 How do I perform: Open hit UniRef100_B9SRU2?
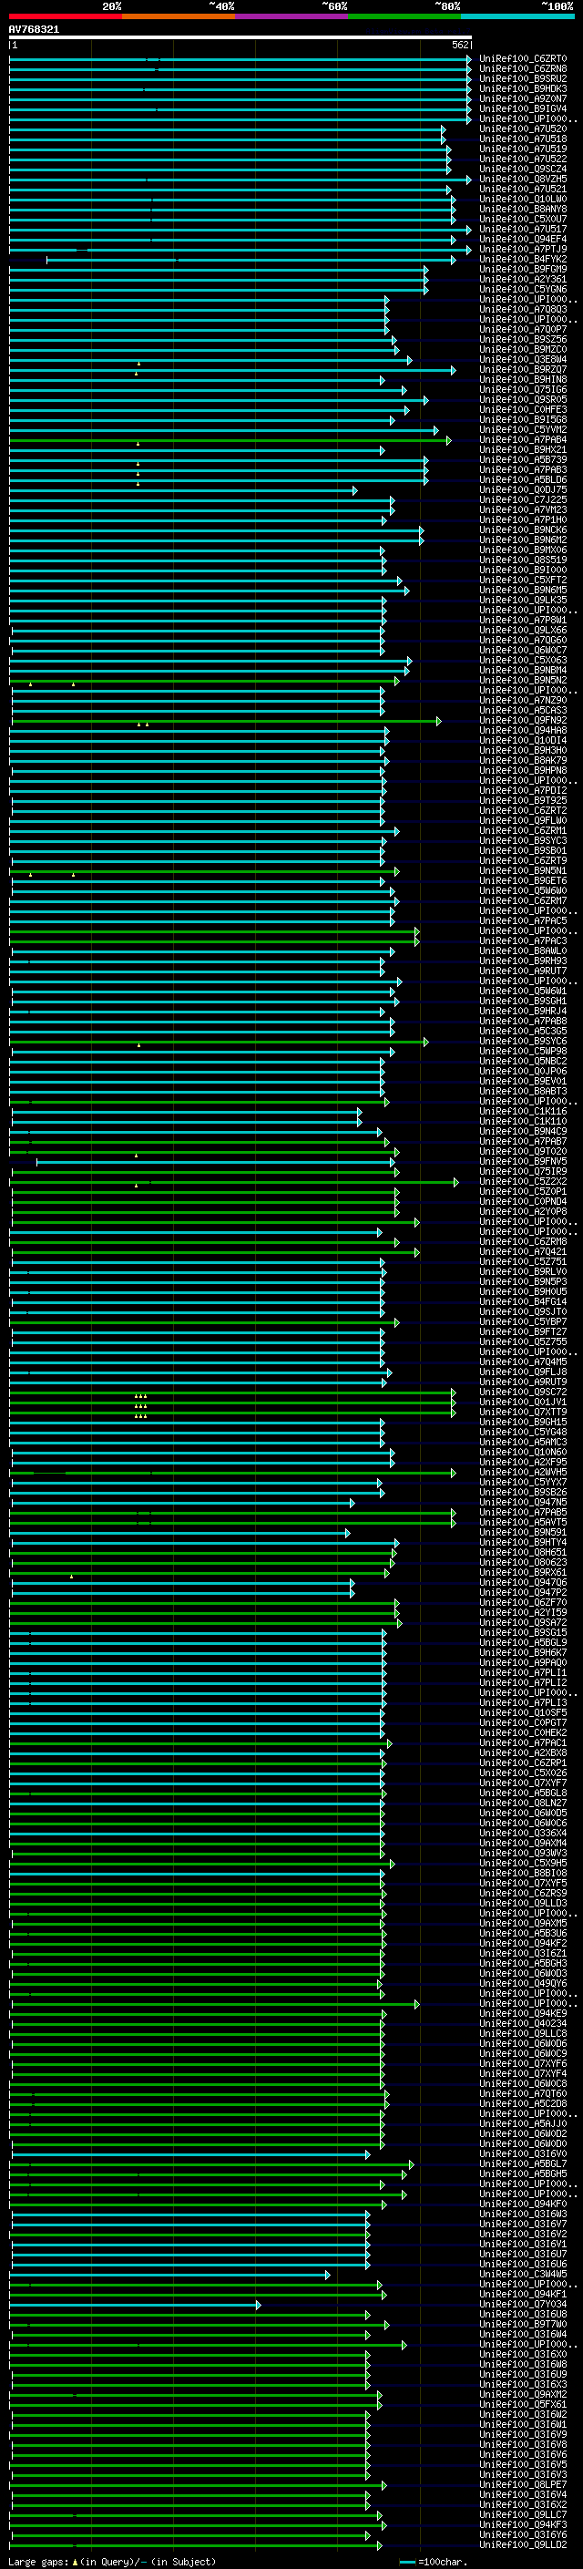click(523, 78)
